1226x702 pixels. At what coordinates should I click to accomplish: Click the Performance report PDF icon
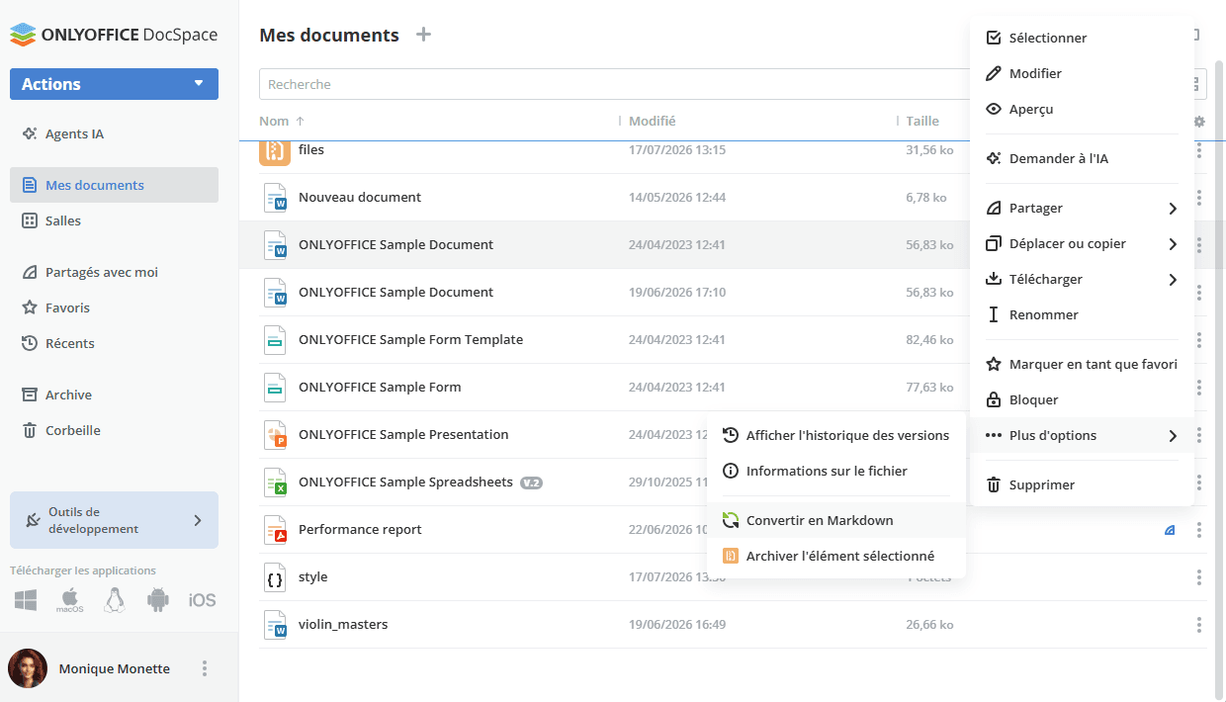[275, 530]
